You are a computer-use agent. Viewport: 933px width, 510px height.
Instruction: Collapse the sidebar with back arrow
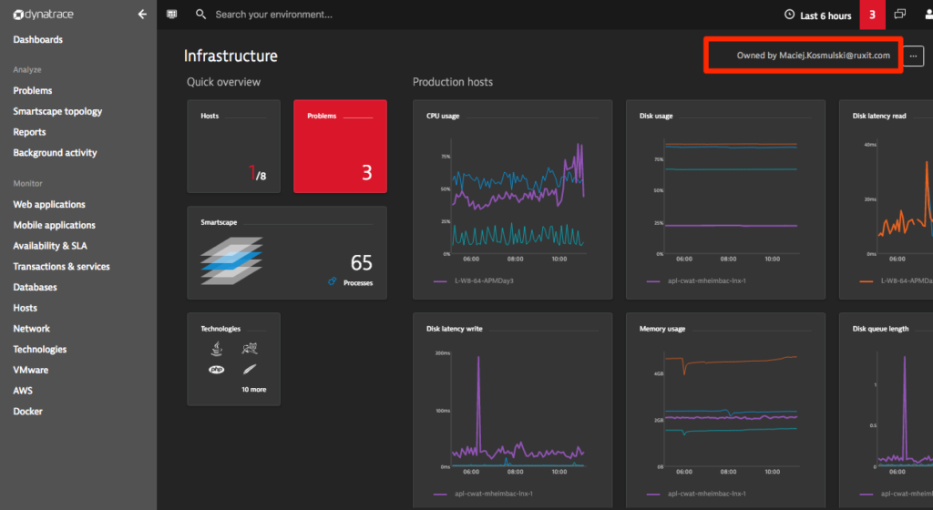click(x=141, y=15)
